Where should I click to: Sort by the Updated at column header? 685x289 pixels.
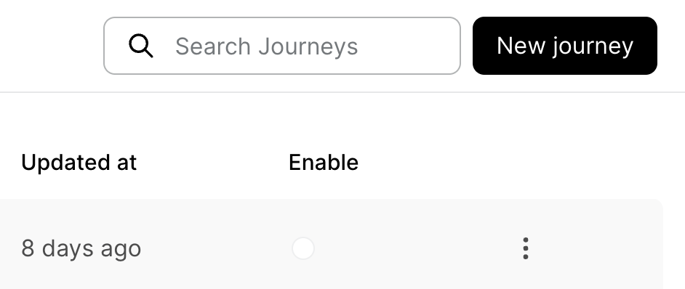[79, 163]
